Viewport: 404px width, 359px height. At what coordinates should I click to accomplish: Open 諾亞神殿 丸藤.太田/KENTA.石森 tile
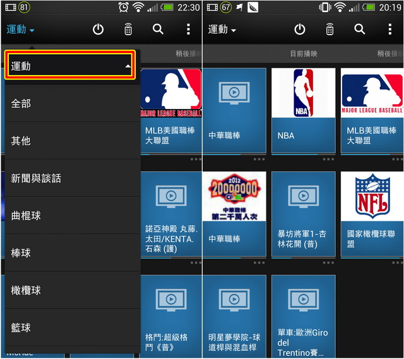[x=171, y=214]
